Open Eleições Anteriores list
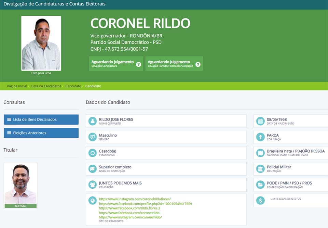328x228 pixels. [41, 133]
